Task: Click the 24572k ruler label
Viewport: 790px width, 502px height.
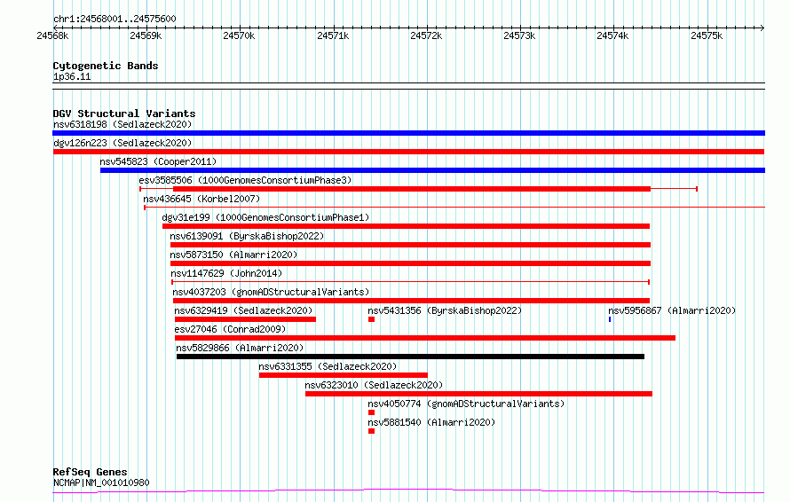Action: [426, 35]
